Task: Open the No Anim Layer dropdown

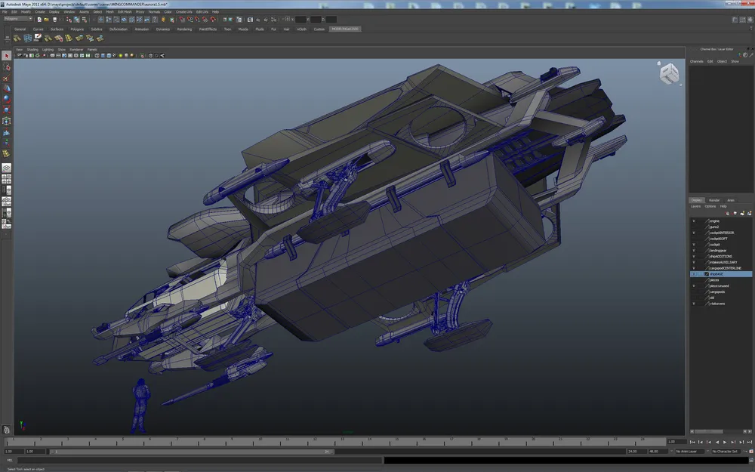Action: tap(689, 451)
